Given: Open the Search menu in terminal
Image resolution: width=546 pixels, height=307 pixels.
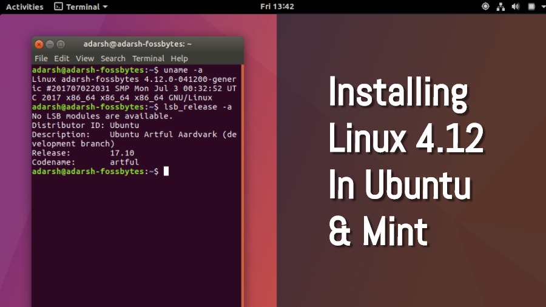Looking at the screenshot, I should click(113, 58).
